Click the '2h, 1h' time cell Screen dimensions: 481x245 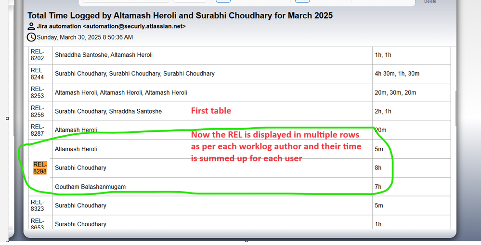coord(411,111)
